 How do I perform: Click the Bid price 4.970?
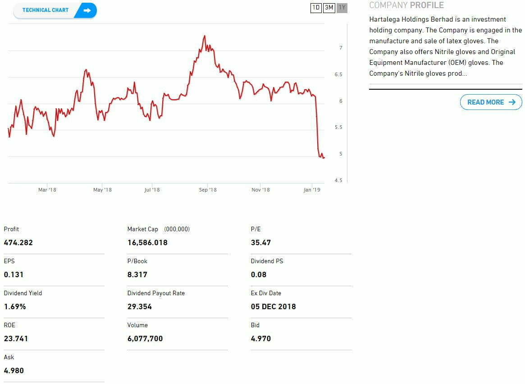(261, 338)
